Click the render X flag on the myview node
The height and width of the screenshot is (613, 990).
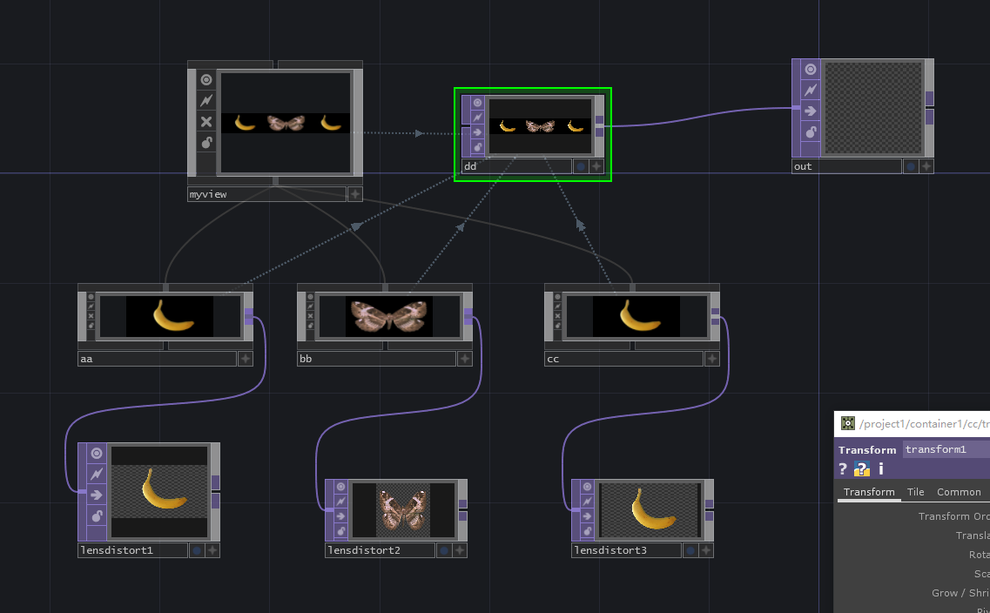tap(206, 121)
